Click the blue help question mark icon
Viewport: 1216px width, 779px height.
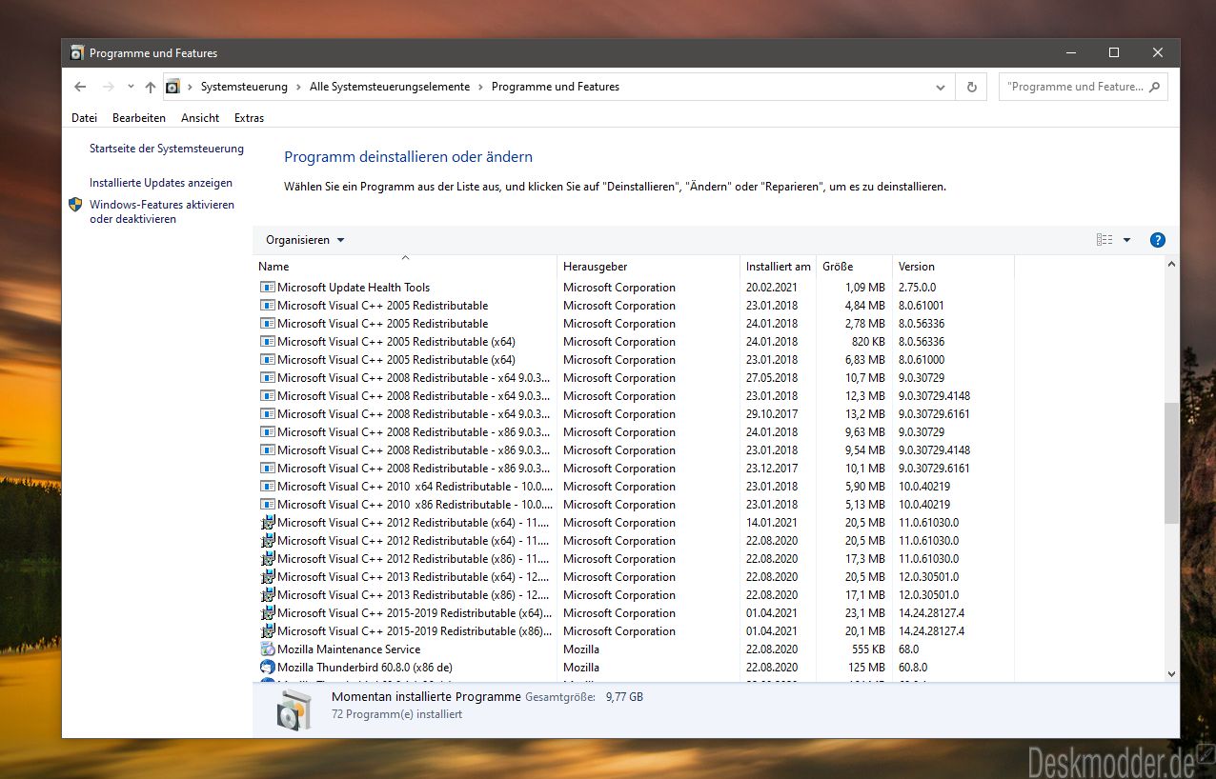[x=1158, y=240]
